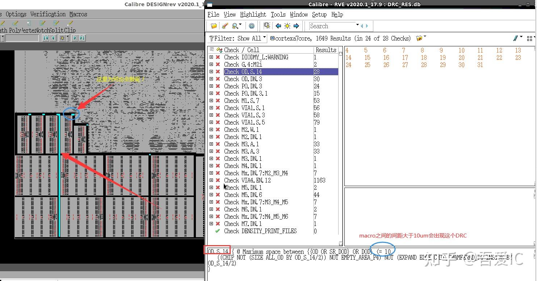Image resolution: width=537 pixels, height=281 pixels.
Task: Select the highlight wand tool in RVE toolbar
Action: (x=225, y=26)
